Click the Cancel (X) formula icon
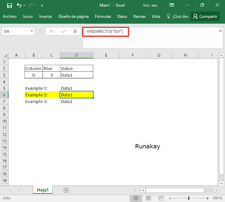 pos(51,31)
